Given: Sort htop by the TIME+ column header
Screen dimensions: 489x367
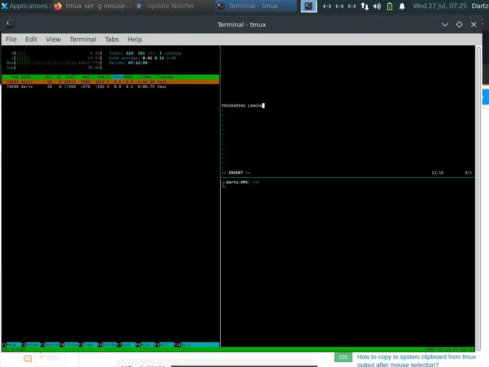Looking at the screenshot, I should [146, 77].
